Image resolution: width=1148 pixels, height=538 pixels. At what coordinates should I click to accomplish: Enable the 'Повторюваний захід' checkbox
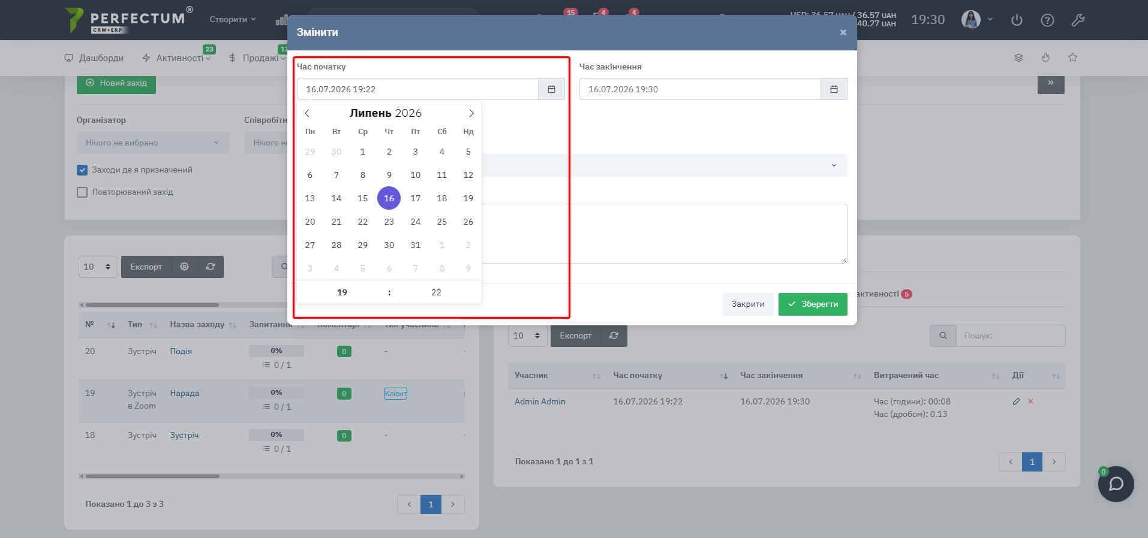pos(82,192)
